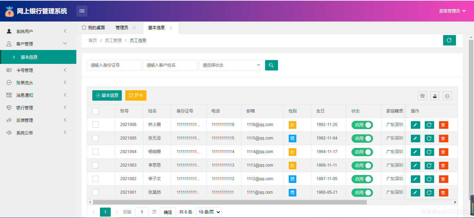
Task: Open the column filter grid icon
Action: [x=422, y=96]
